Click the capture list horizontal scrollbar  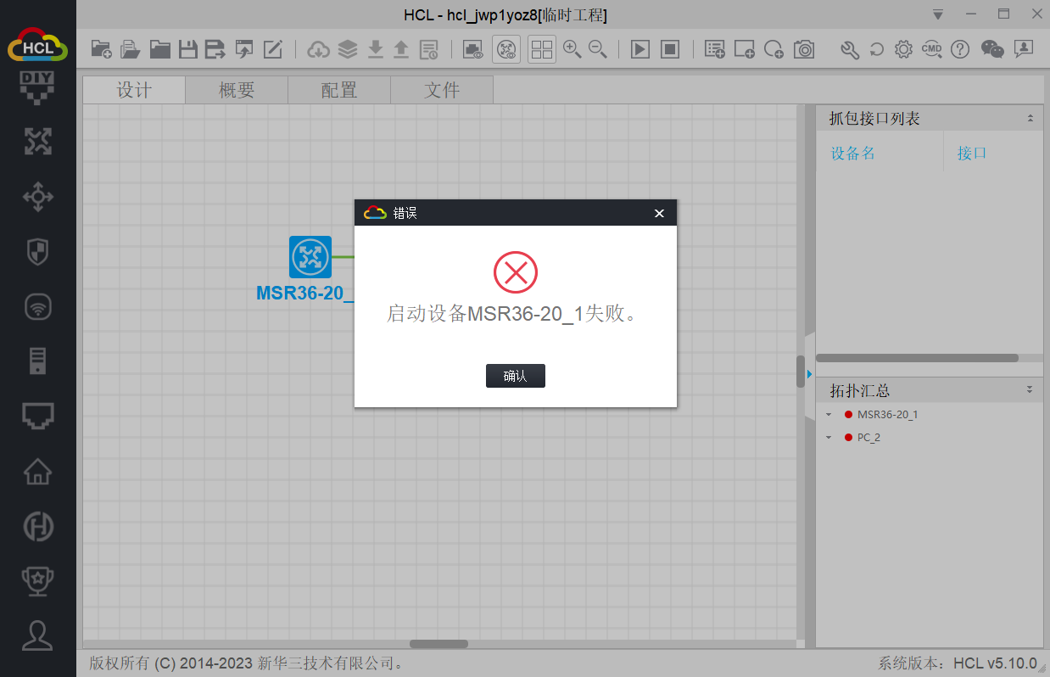(917, 358)
